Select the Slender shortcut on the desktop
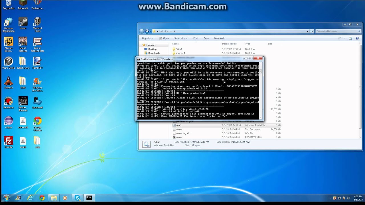This screenshot has height=205, width=365. pos(23,104)
